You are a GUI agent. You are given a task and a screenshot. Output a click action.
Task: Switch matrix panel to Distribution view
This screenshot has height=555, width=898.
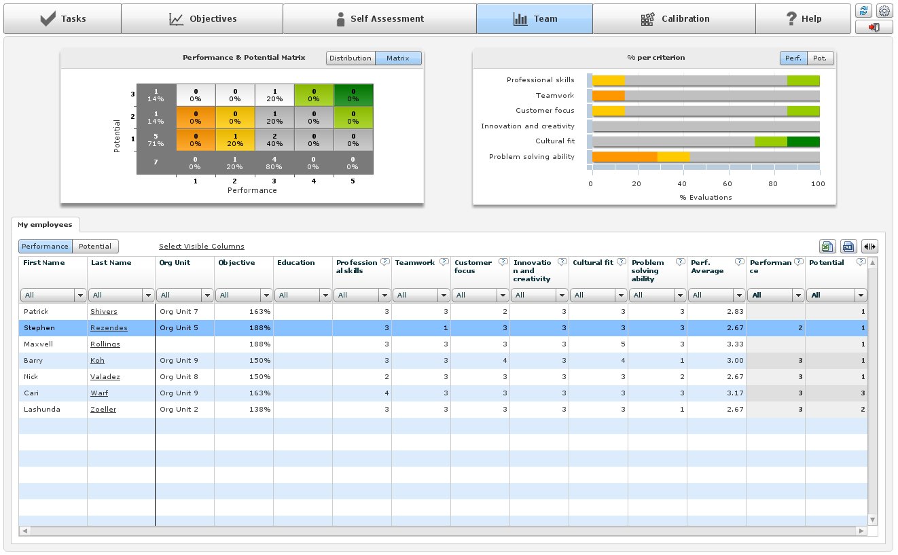(x=351, y=58)
